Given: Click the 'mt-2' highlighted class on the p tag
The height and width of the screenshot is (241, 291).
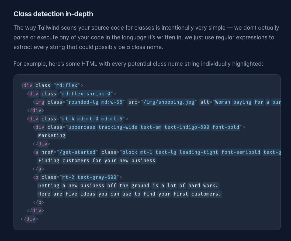Looking at the screenshot, I should 68,177.
